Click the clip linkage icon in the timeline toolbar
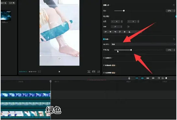The width and height of the screenshot is (177, 120). click(x=147, y=78)
